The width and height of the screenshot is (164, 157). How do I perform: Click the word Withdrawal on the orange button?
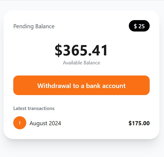click(x=54, y=86)
